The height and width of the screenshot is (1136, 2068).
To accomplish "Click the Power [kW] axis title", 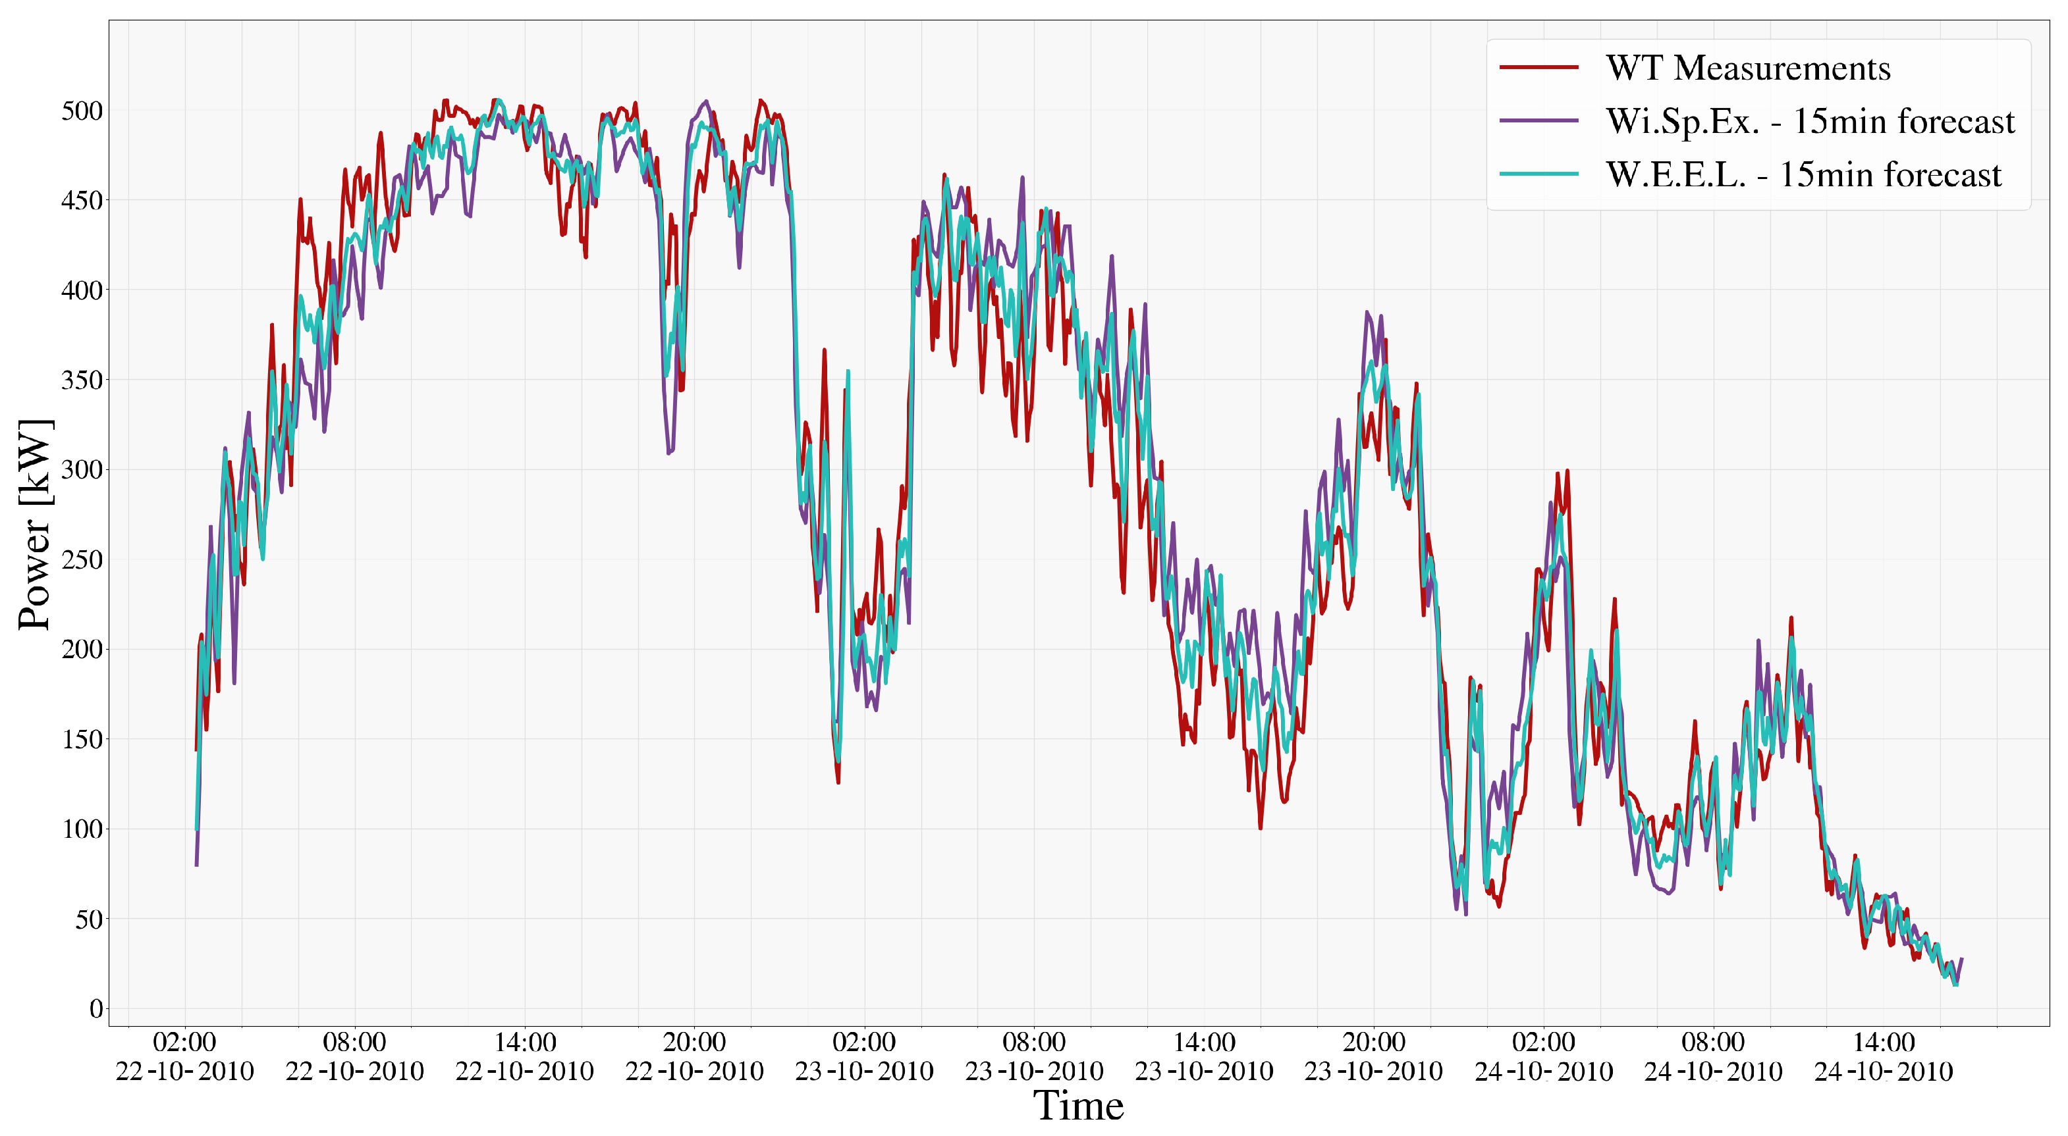I will pos(36,525).
